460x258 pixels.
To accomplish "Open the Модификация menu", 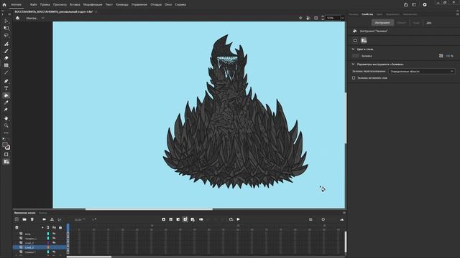I will (93, 5).
